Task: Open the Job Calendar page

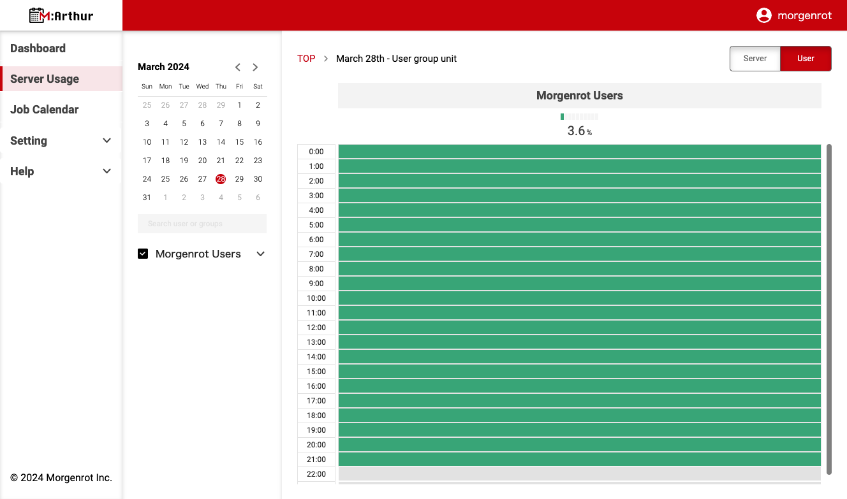Action: [x=45, y=110]
